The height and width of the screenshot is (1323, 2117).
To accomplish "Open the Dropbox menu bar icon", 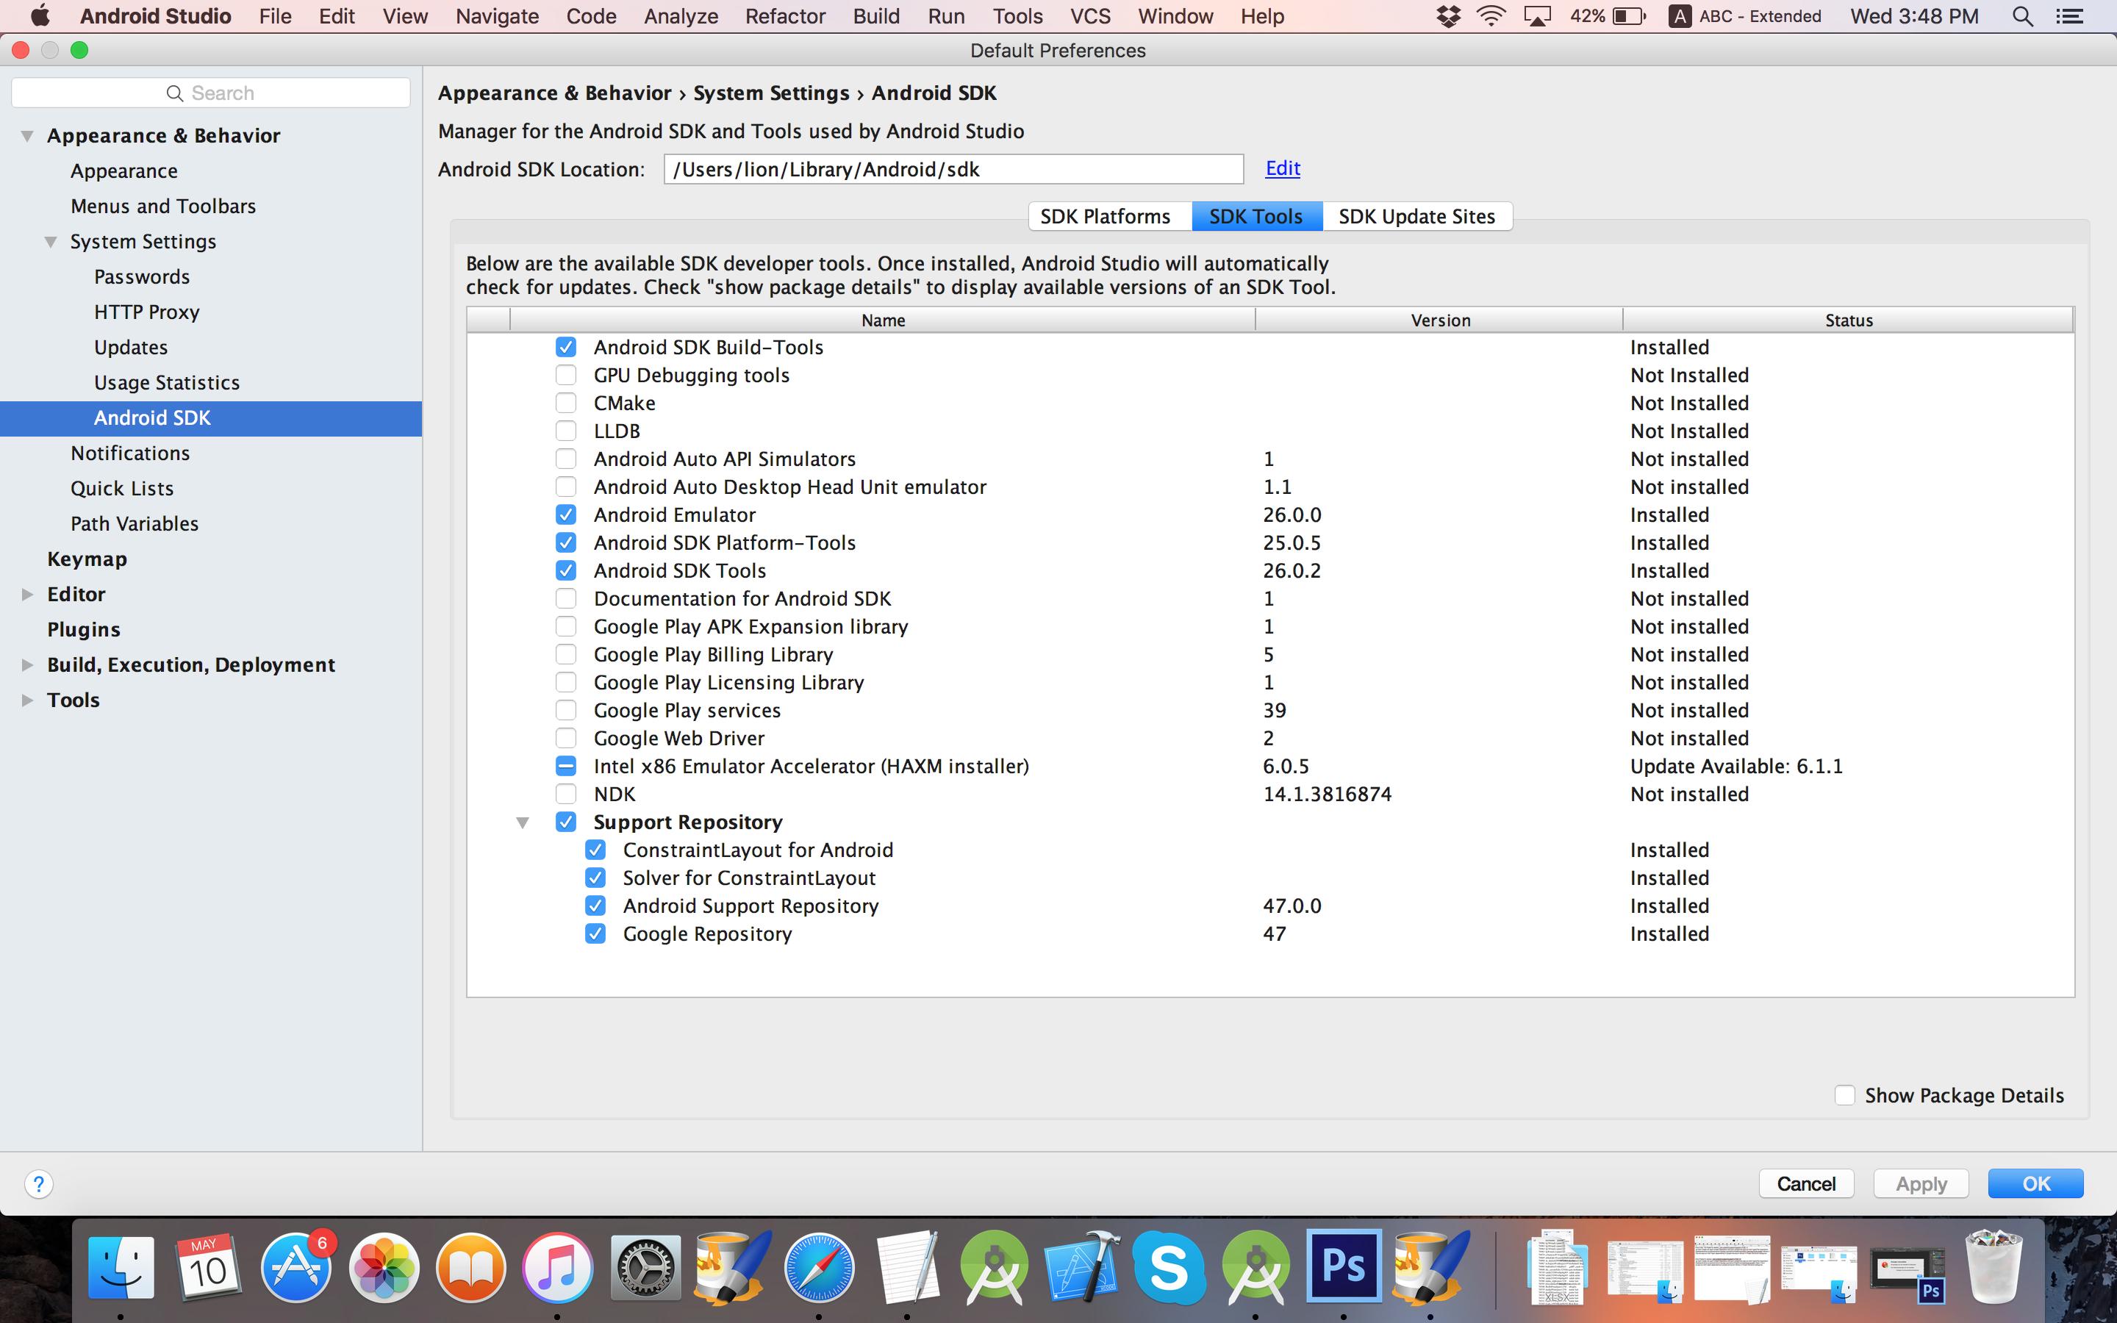I will pyautogui.click(x=1448, y=17).
